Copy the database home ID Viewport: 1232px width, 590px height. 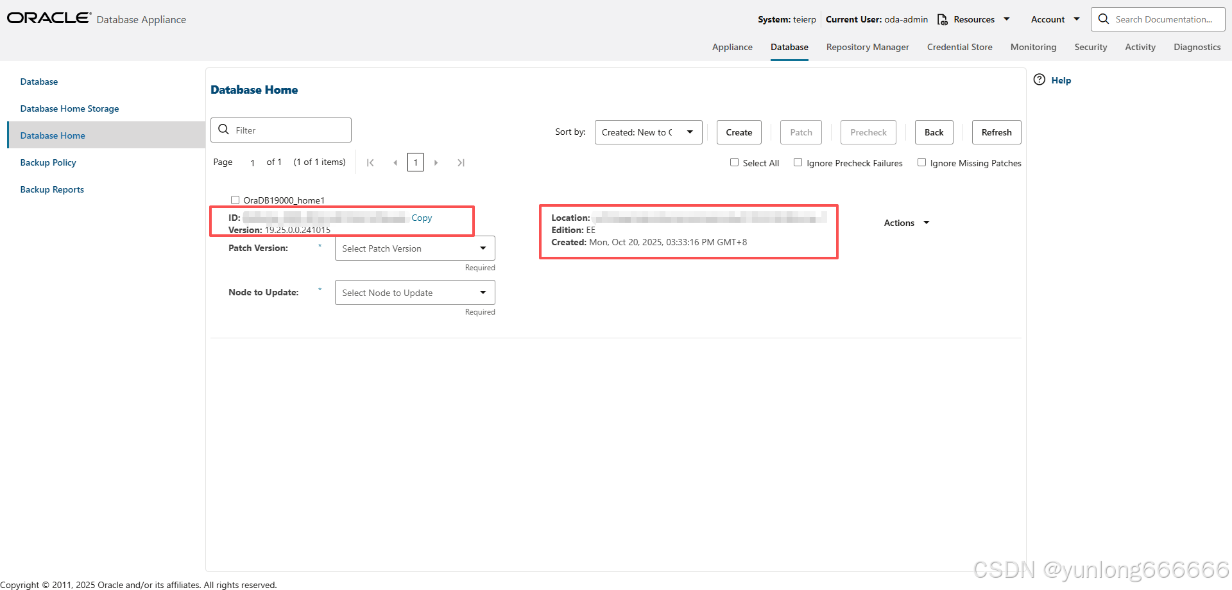point(421,218)
